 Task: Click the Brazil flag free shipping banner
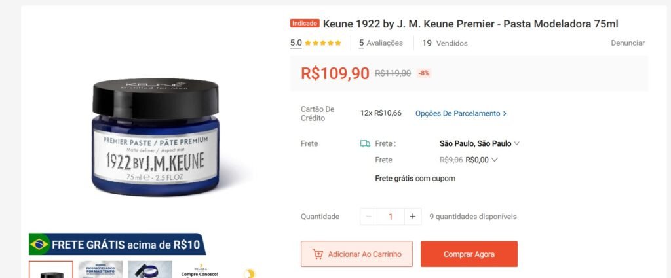117,244
